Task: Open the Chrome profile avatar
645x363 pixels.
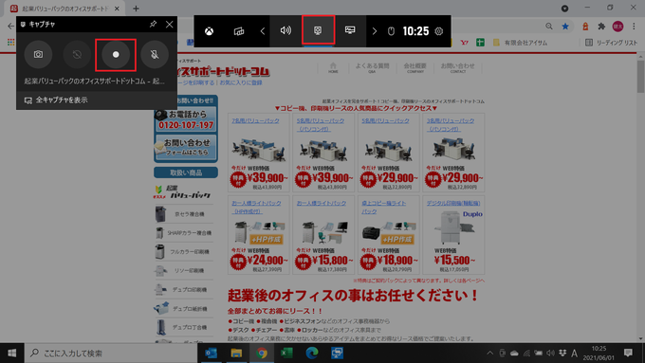Action: pyautogui.click(x=617, y=27)
